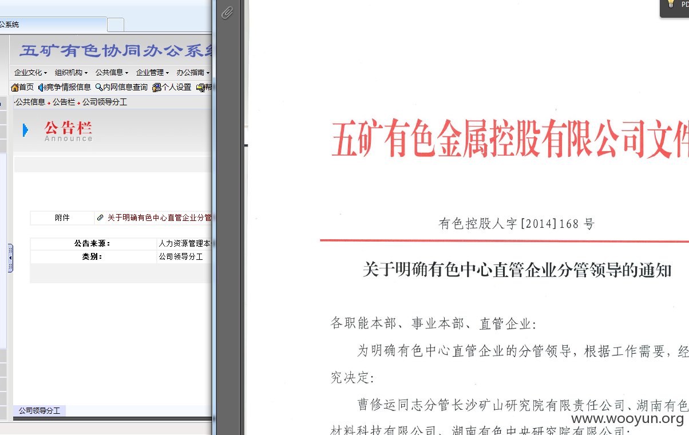Click the 类别: label cell
Screen dimensions: 689x435
(x=93, y=256)
